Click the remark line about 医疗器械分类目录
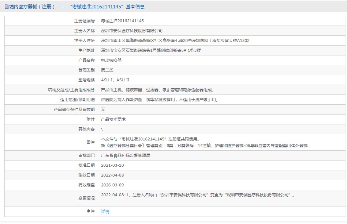Screen dimensions: 347x224 pyautogui.click(x=204, y=146)
